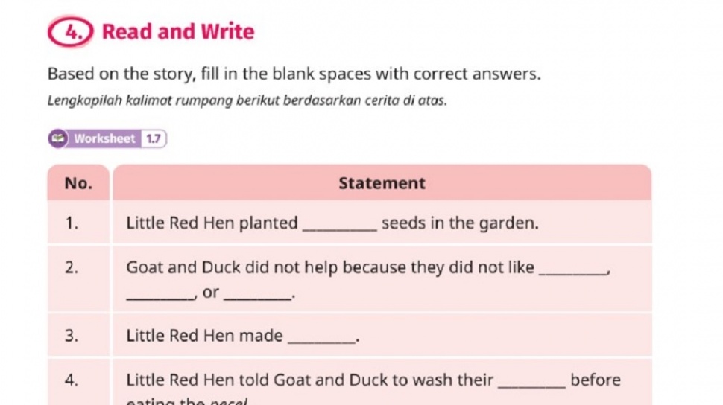Click the 1.7 worksheet number badge
The image size is (723, 405).
(x=154, y=138)
